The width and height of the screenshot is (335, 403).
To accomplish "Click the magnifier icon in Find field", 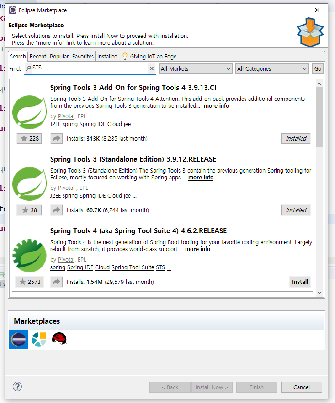I will 28,68.
